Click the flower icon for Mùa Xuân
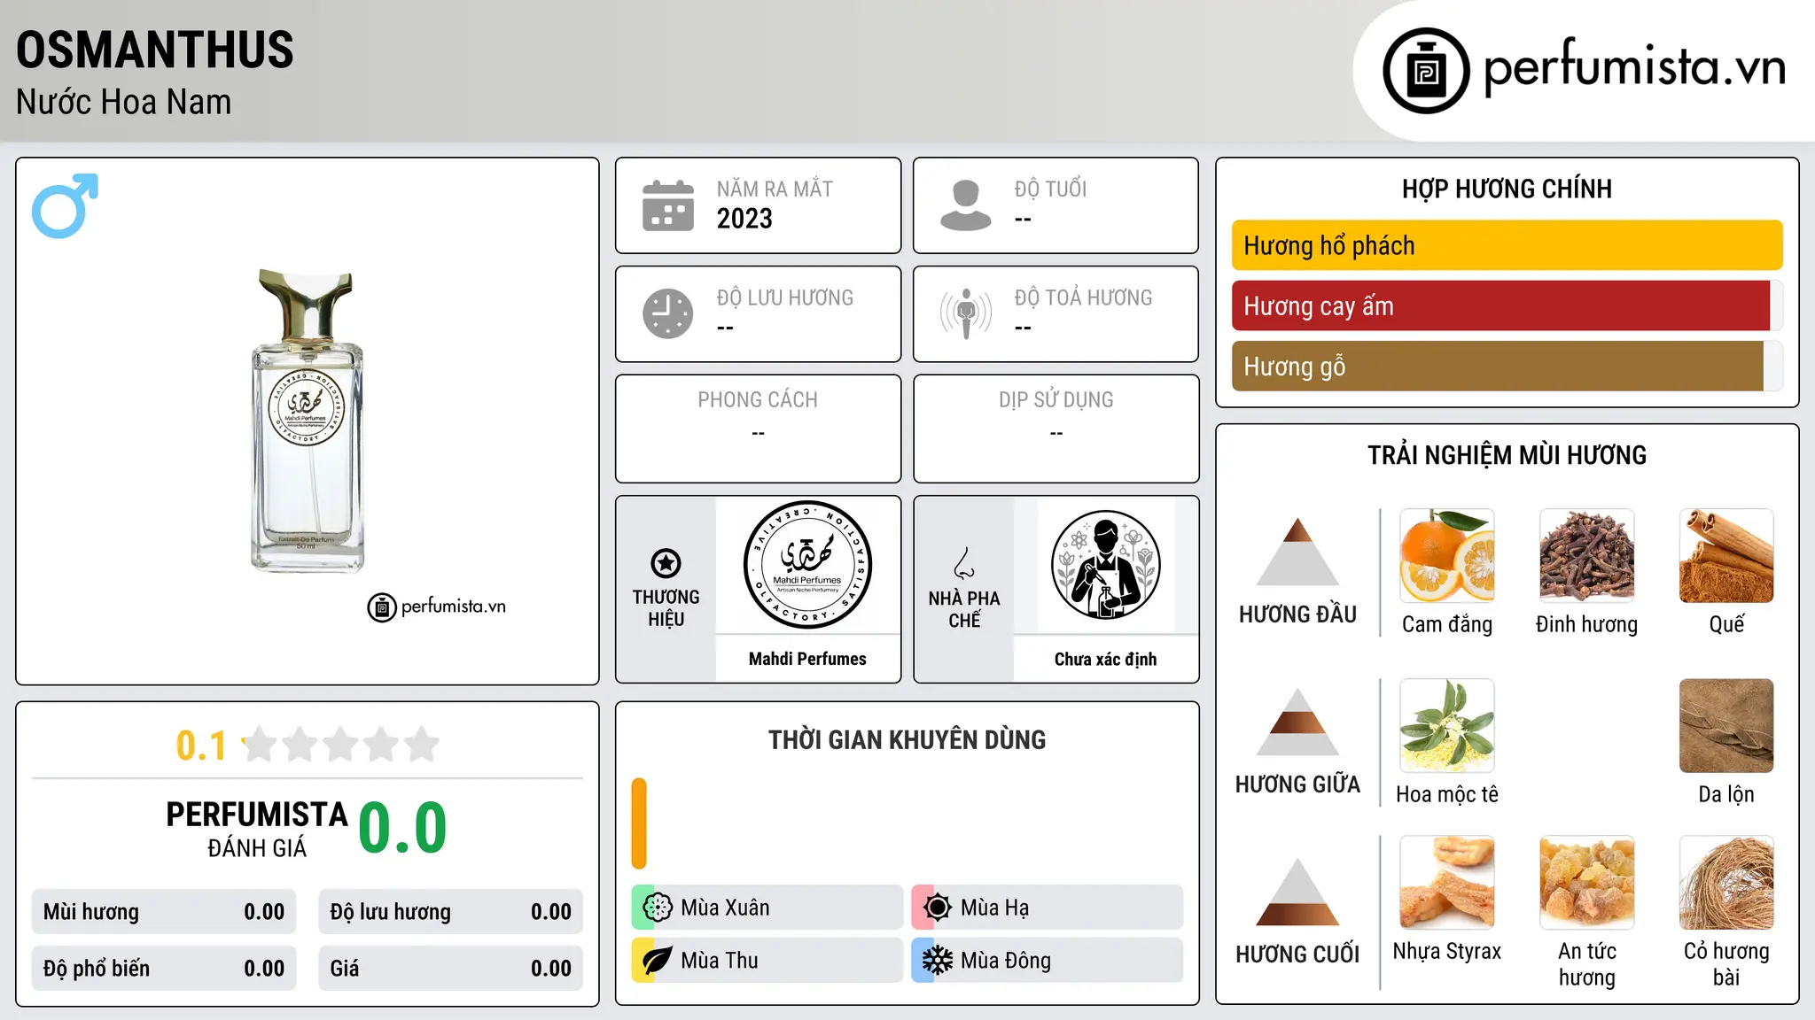The image size is (1815, 1020). coord(658,908)
